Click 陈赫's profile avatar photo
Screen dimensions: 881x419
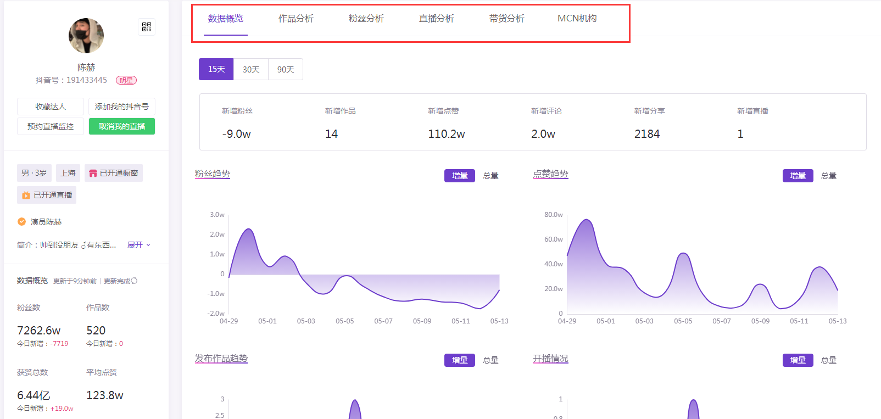pos(86,36)
